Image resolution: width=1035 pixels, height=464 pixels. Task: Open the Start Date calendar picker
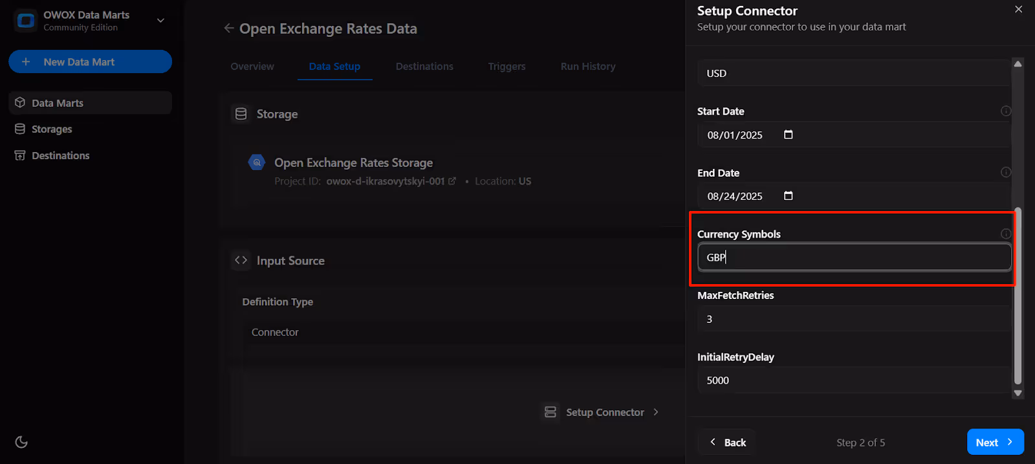(x=788, y=135)
